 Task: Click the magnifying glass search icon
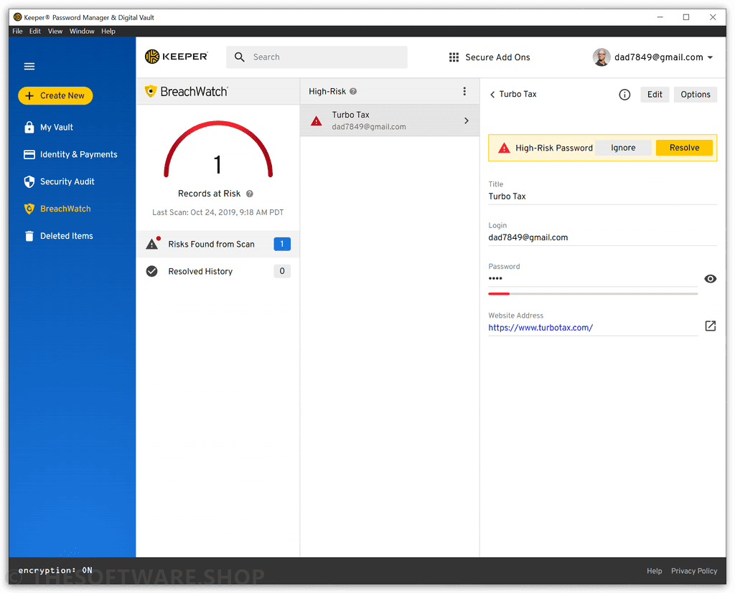[x=240, y=57]
